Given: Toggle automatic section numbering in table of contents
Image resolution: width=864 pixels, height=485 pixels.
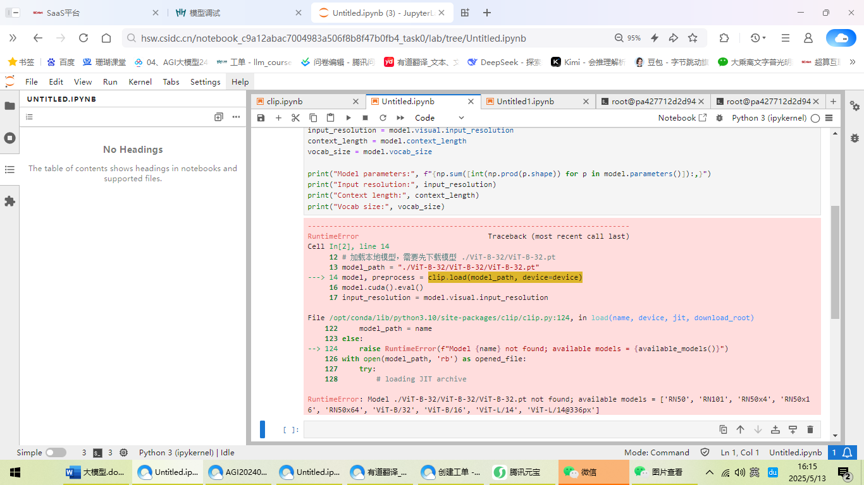Looking at the screenshot, I should 29,117.
